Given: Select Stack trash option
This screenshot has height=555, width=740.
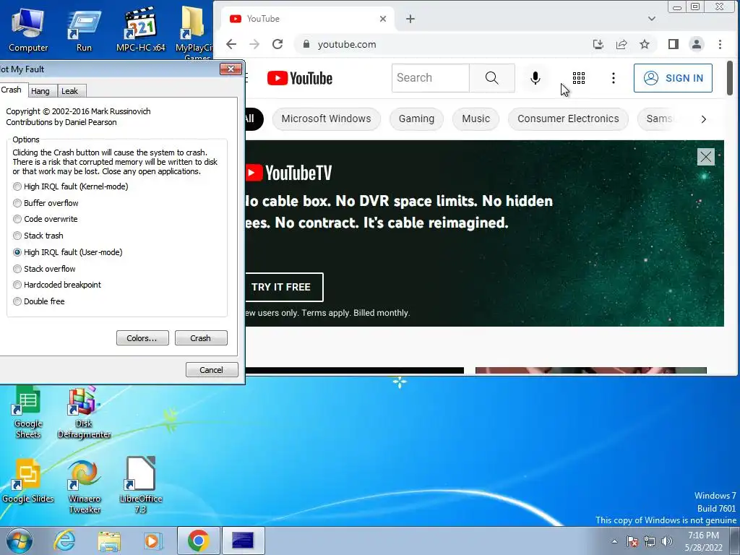Looking at the screenshot, I should pyautogui.click(x=38, y=236).
